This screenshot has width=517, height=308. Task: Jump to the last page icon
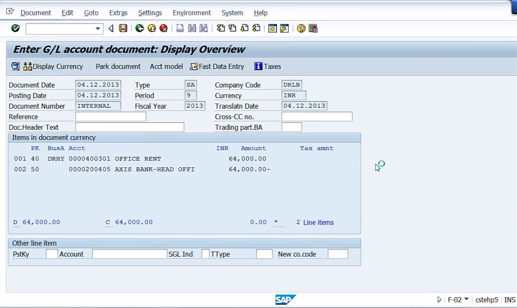pos(256,28)
